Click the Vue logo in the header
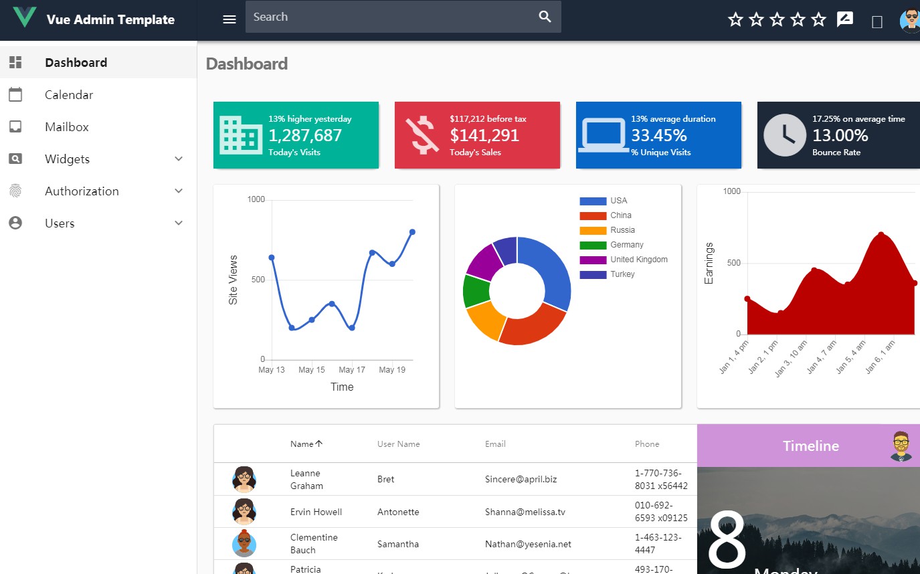The height and width of the screenshot is (574, 920). [x=24, y=18]
